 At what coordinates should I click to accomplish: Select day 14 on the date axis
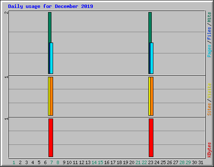tap(94, 162)
